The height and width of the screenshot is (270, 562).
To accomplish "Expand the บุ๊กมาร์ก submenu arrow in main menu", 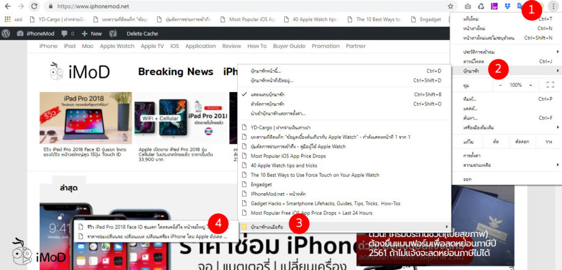I will [558, 71].
